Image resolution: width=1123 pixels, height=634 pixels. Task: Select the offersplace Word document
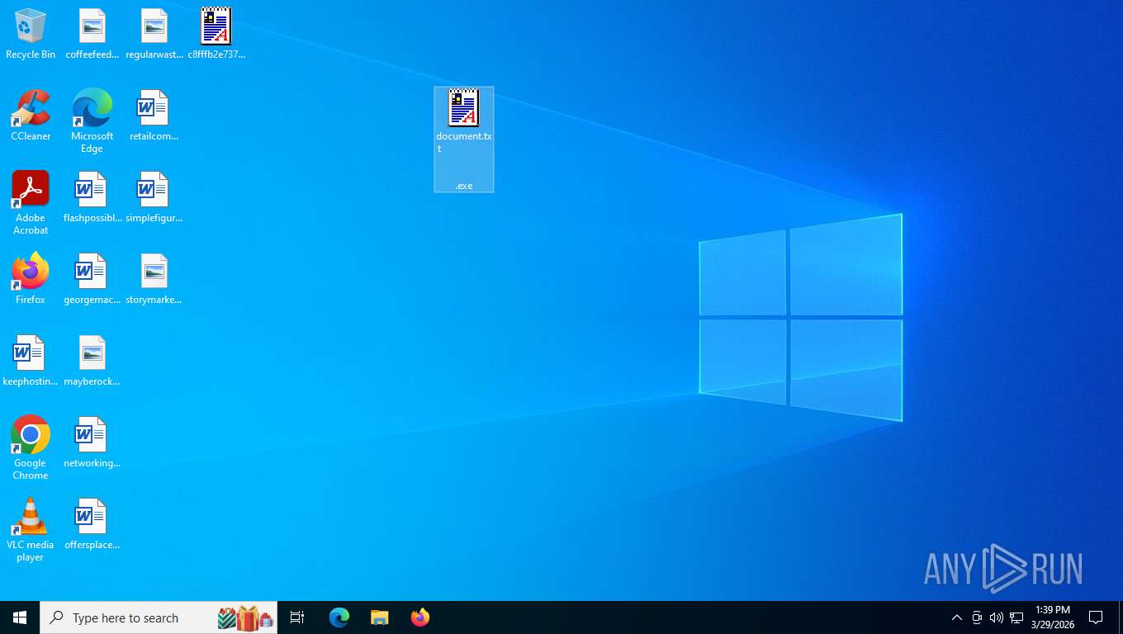(x=92, y=524)
